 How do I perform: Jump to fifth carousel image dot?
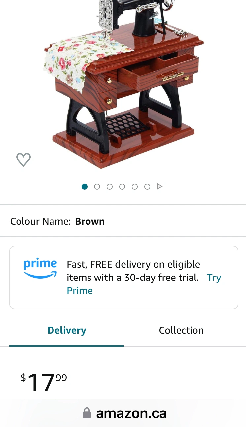click(135, 187)
